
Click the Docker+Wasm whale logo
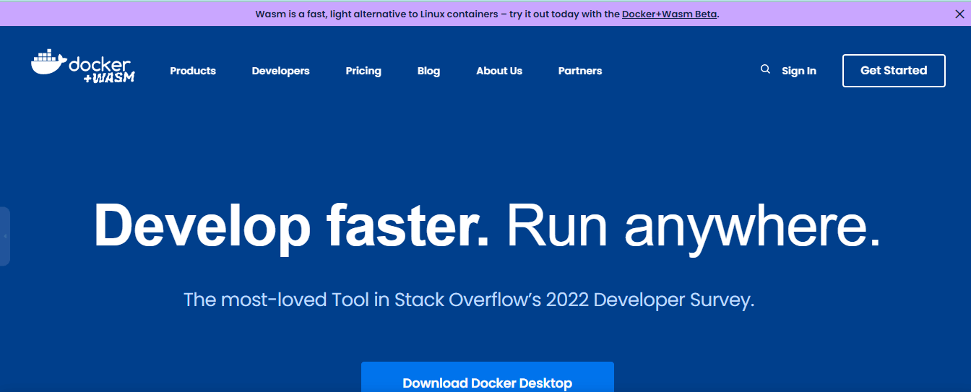click(x=83, y=66)
